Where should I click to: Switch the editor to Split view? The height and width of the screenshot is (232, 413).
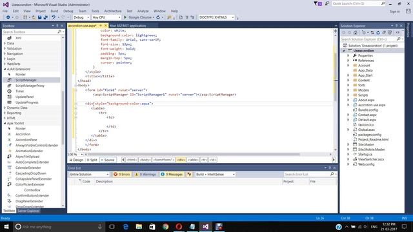point(92,160)
